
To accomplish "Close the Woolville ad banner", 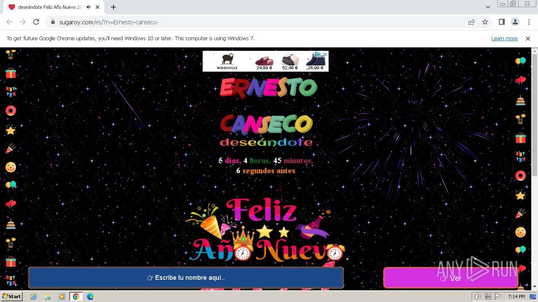I will [x=324, y=54].
